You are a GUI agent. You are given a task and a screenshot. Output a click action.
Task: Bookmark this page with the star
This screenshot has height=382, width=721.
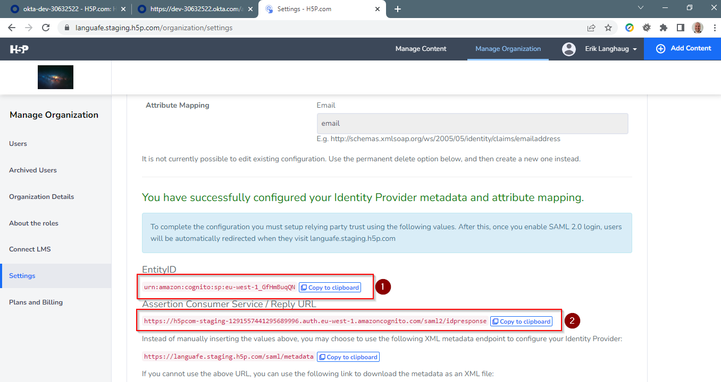(x=608, y=28)
